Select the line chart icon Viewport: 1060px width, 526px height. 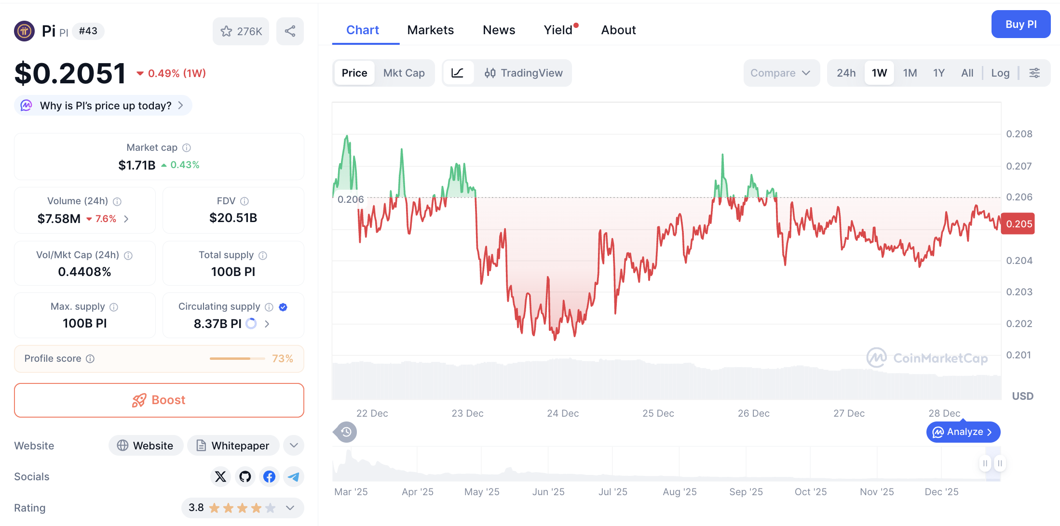[458, 73]
